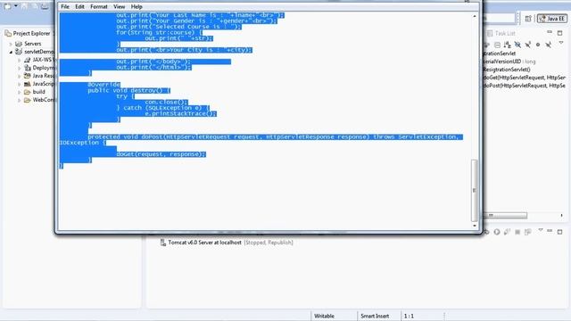Minimize the Task List view
571x321 pixels.
550,33
